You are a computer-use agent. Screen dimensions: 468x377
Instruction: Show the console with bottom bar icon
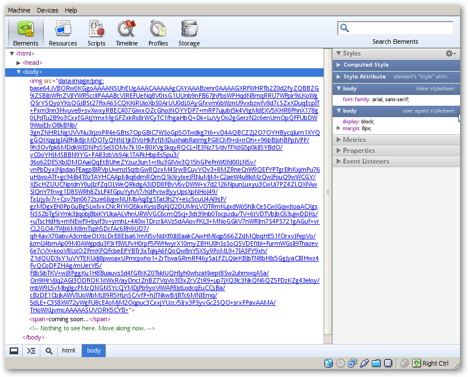[31, 351]
